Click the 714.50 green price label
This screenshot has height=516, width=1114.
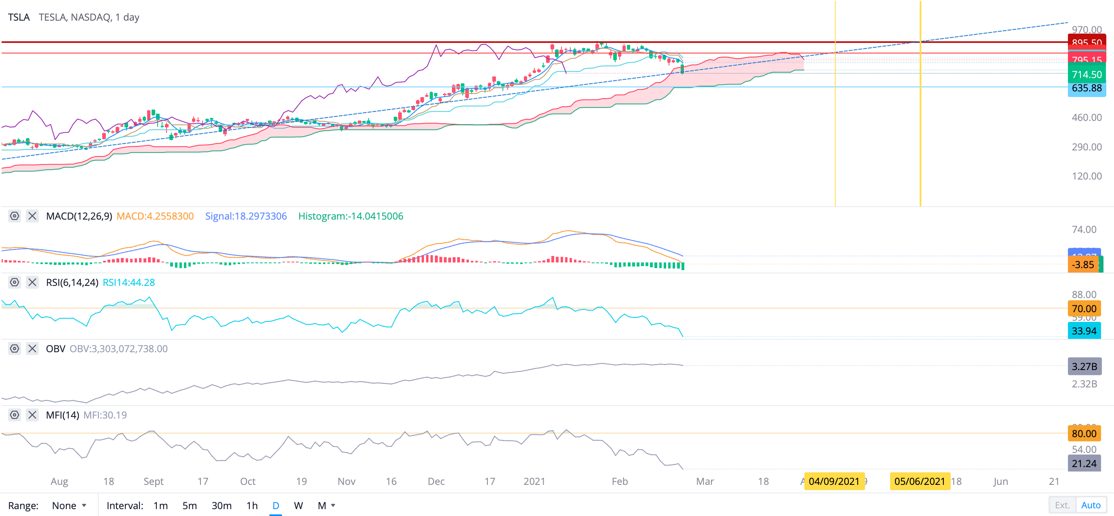1087,74
